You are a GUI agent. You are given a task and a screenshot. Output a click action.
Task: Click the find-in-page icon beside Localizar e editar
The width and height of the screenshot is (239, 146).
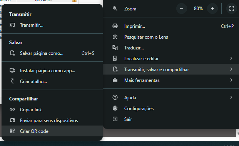pyautogui.click(x=115, y=58)
